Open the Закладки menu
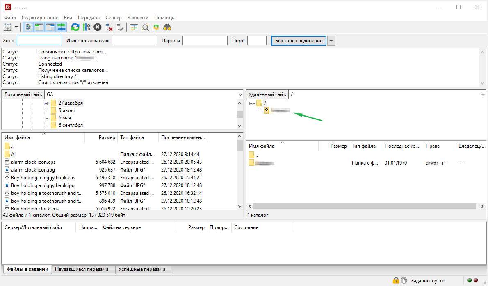 [138, 18]
